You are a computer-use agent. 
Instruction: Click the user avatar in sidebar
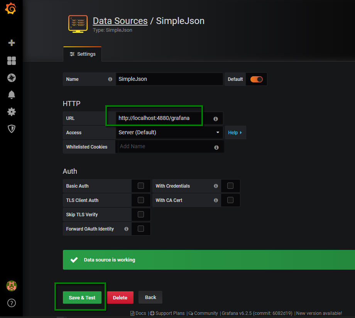tap(12, 286)
